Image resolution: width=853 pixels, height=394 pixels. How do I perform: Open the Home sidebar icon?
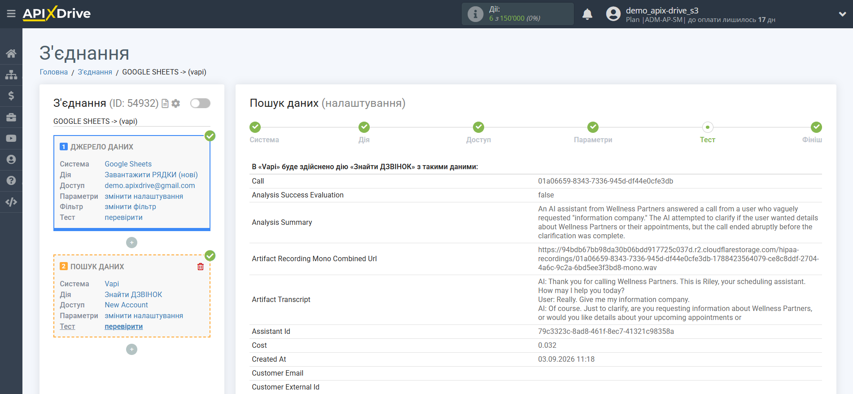pos(11,53)
